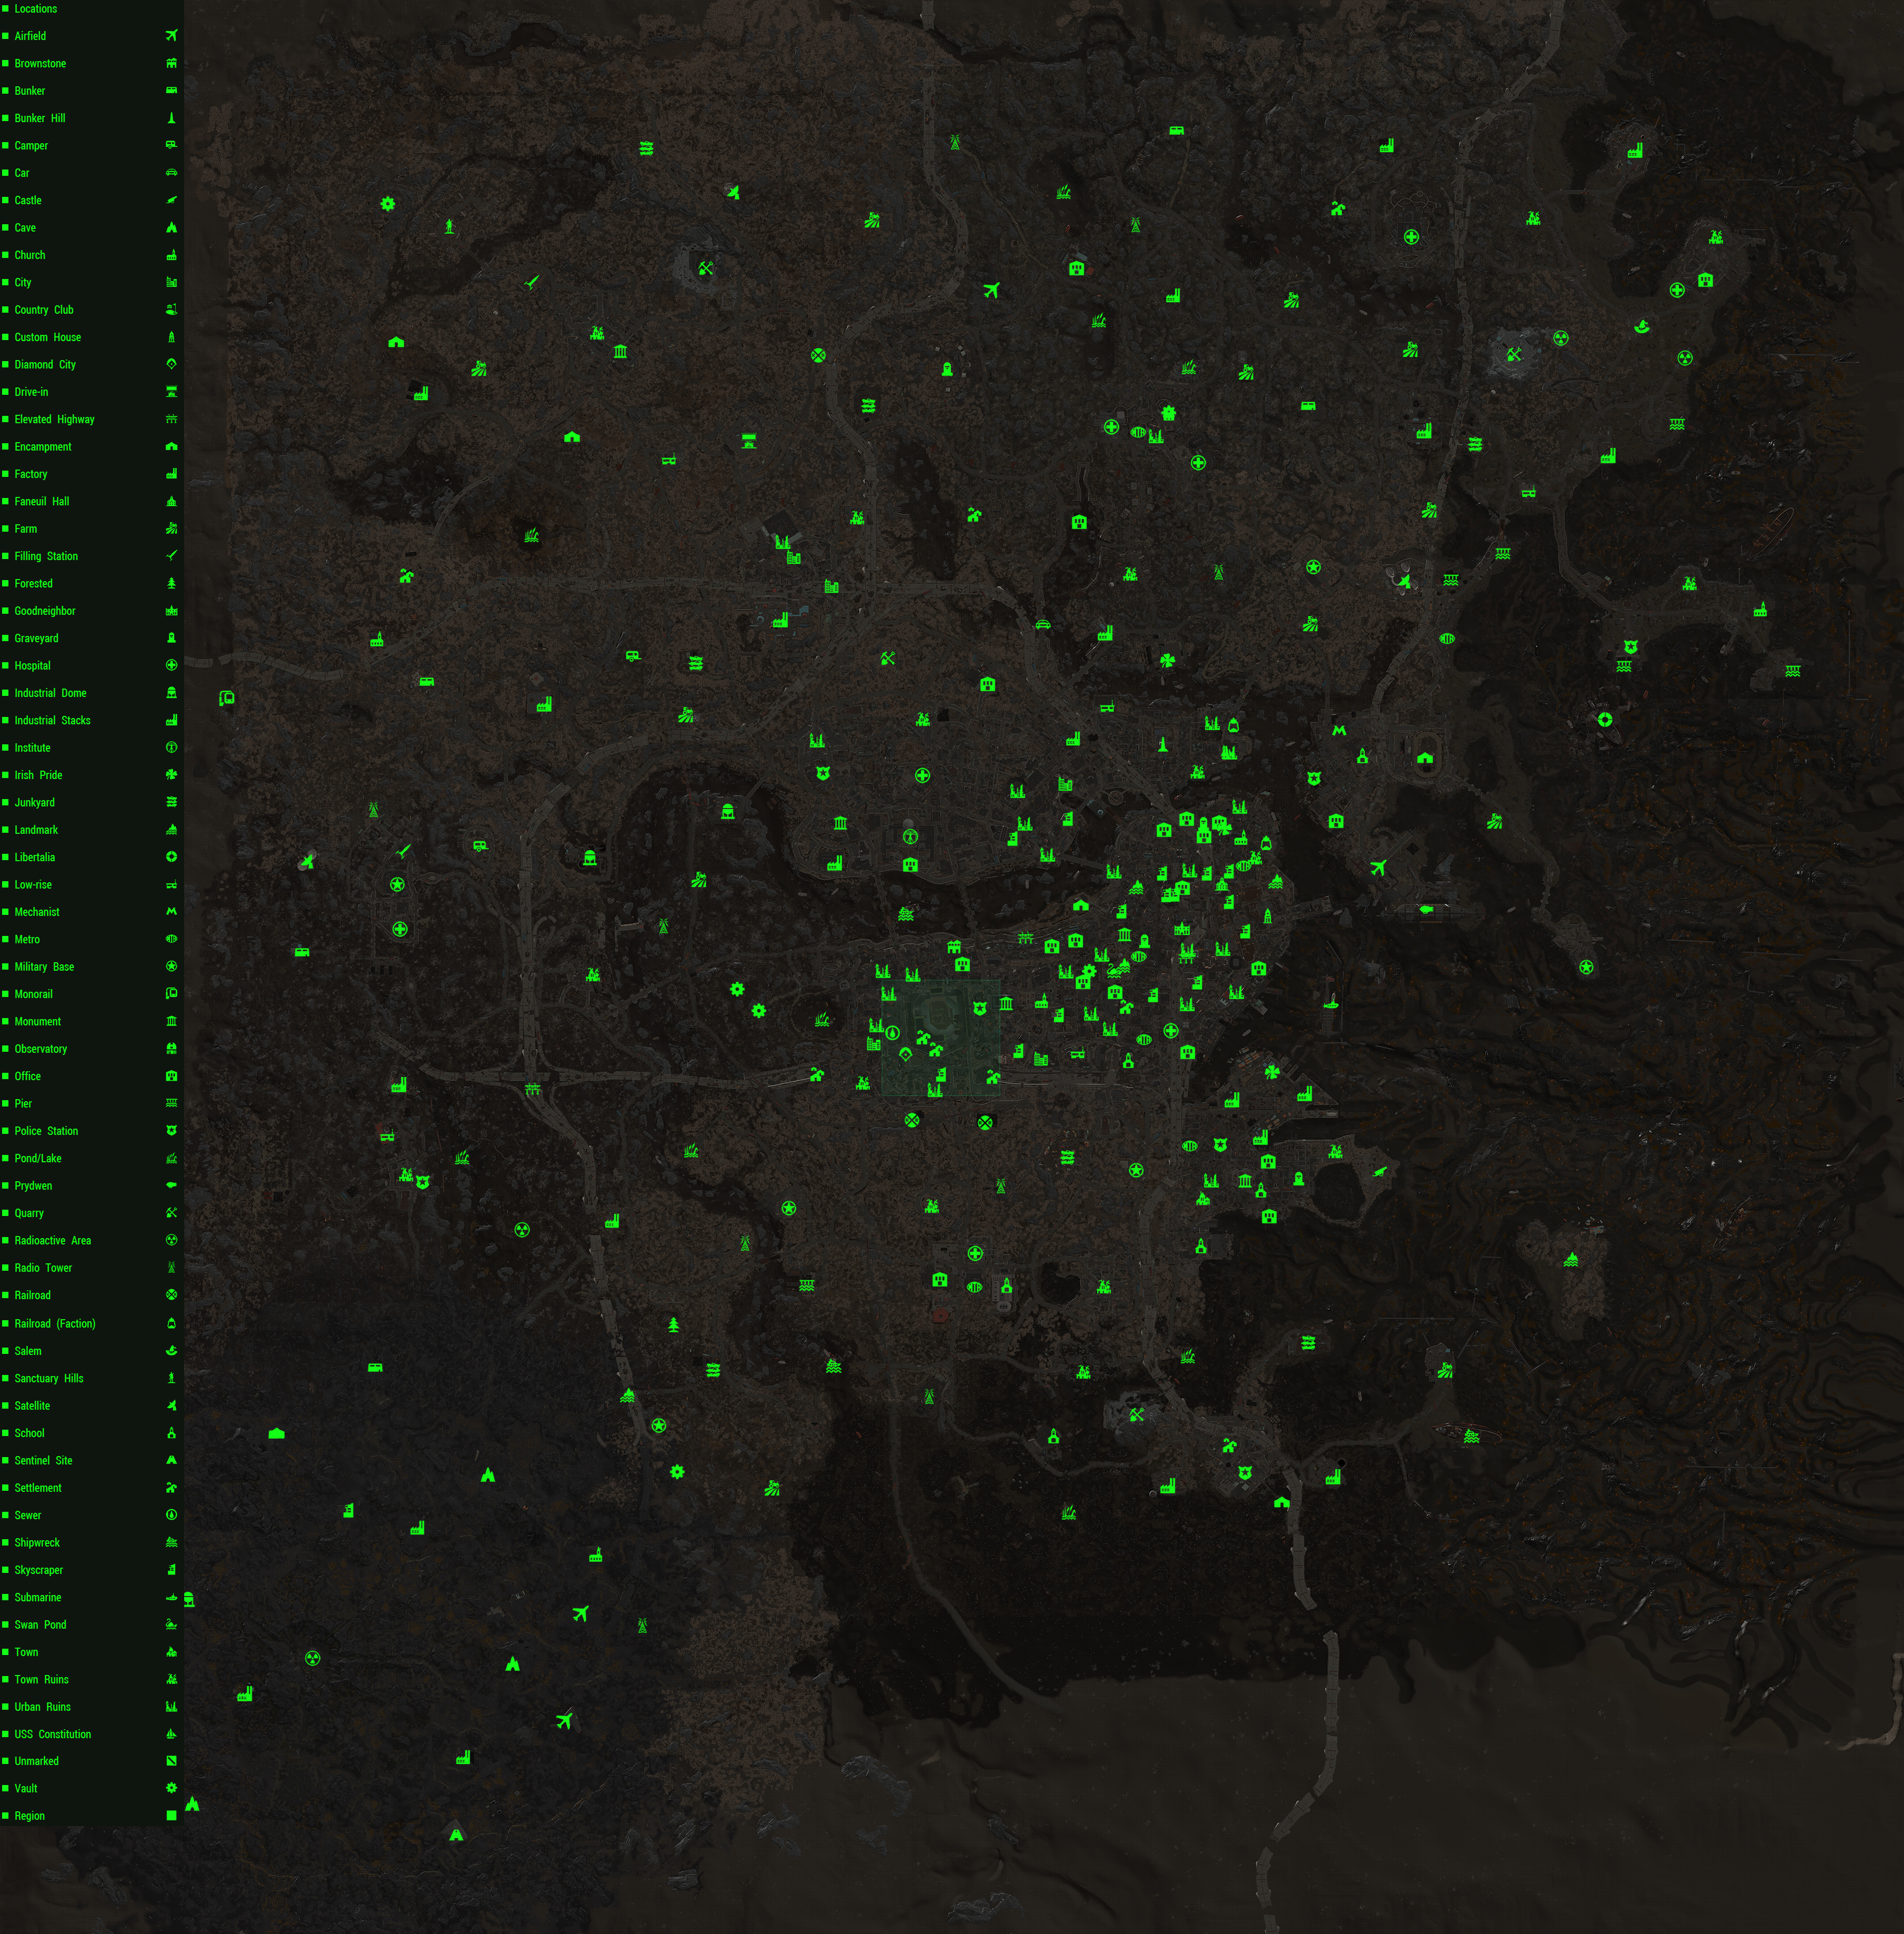Click the Libertalia marker on the map
Viewport: 1904px width, 1934px height.
pyautogui.click(x=1604, y=720)
